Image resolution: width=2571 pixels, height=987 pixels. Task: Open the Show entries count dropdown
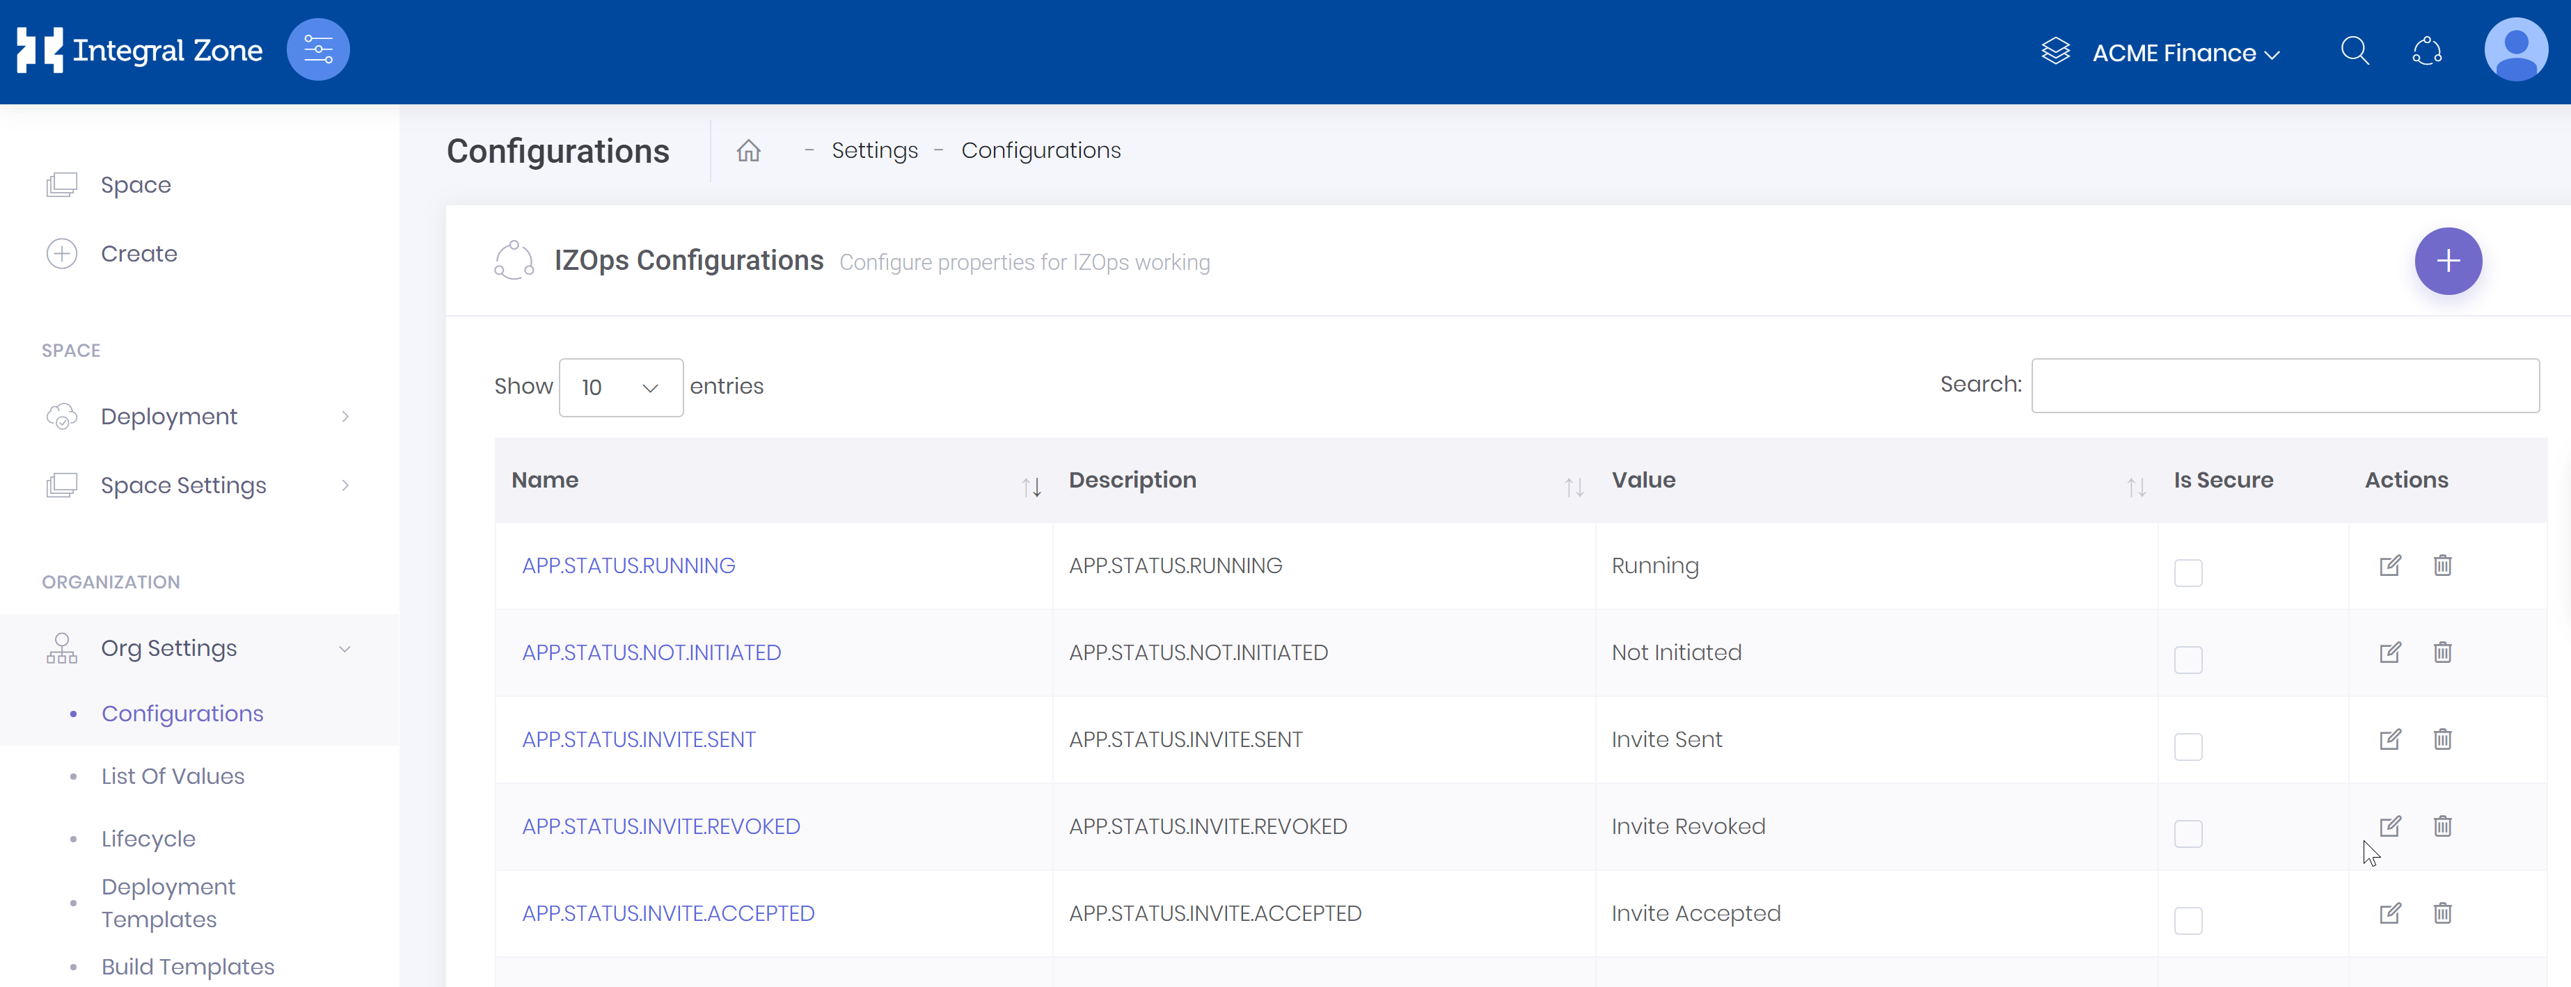click(x=621, y=387)
